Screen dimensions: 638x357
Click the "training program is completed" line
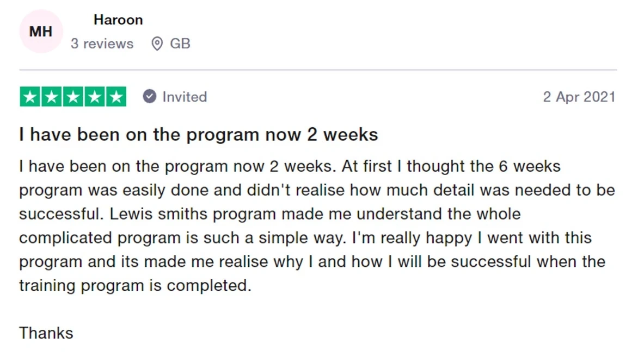[135, 285]
